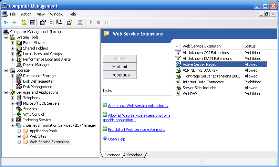Open the Action menu
This screenshot has width=279, height=167.
point(26,14)
